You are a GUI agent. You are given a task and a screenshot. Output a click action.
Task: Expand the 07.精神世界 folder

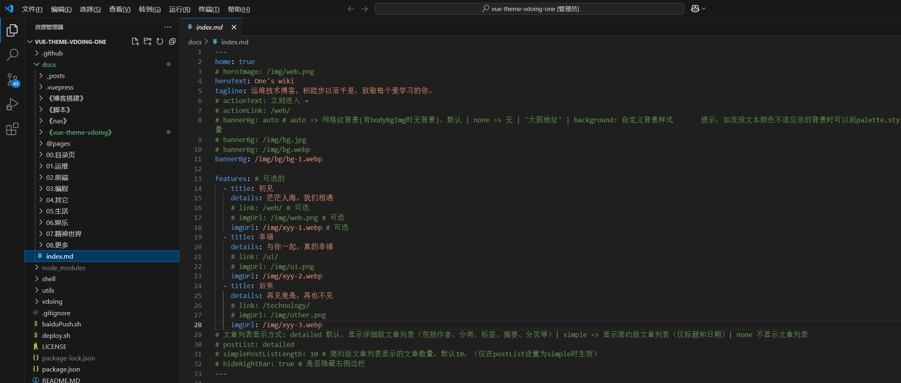click(102, 234)
